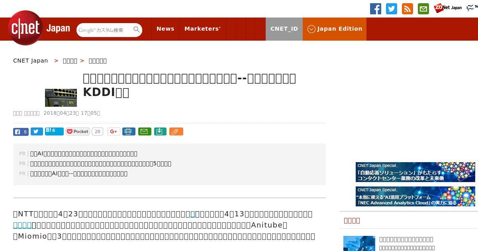Open CNET Japan Twitter icon in header
478x251 pixels.
pos(392,9)
